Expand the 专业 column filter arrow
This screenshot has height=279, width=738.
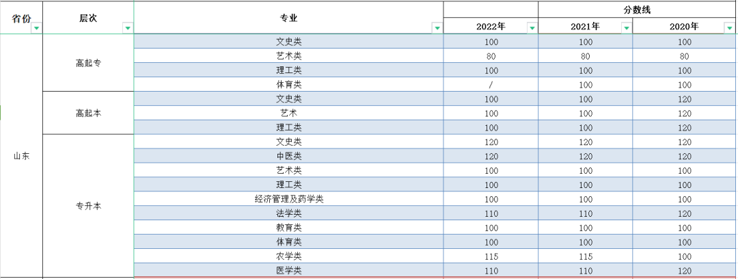(x=437, y=28)
